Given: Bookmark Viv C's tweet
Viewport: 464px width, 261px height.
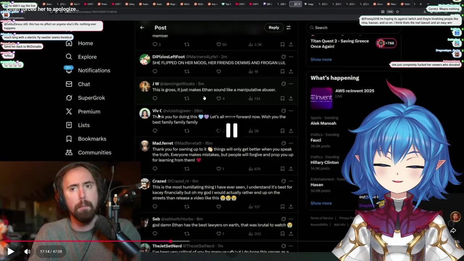Looking at the screenshot, I should point(282,131).
